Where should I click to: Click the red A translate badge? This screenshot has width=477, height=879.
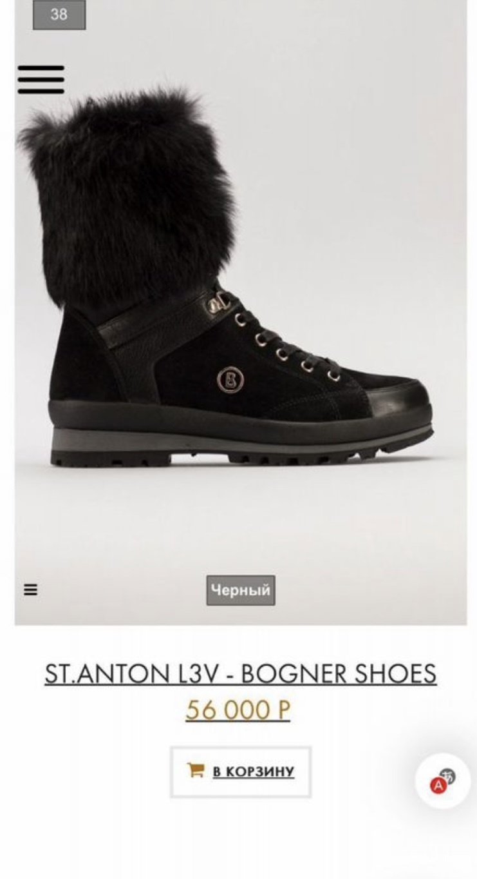(438, 785)
